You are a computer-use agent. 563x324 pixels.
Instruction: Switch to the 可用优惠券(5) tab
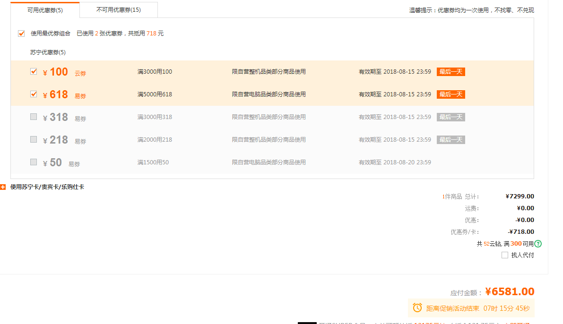(45, 9)
